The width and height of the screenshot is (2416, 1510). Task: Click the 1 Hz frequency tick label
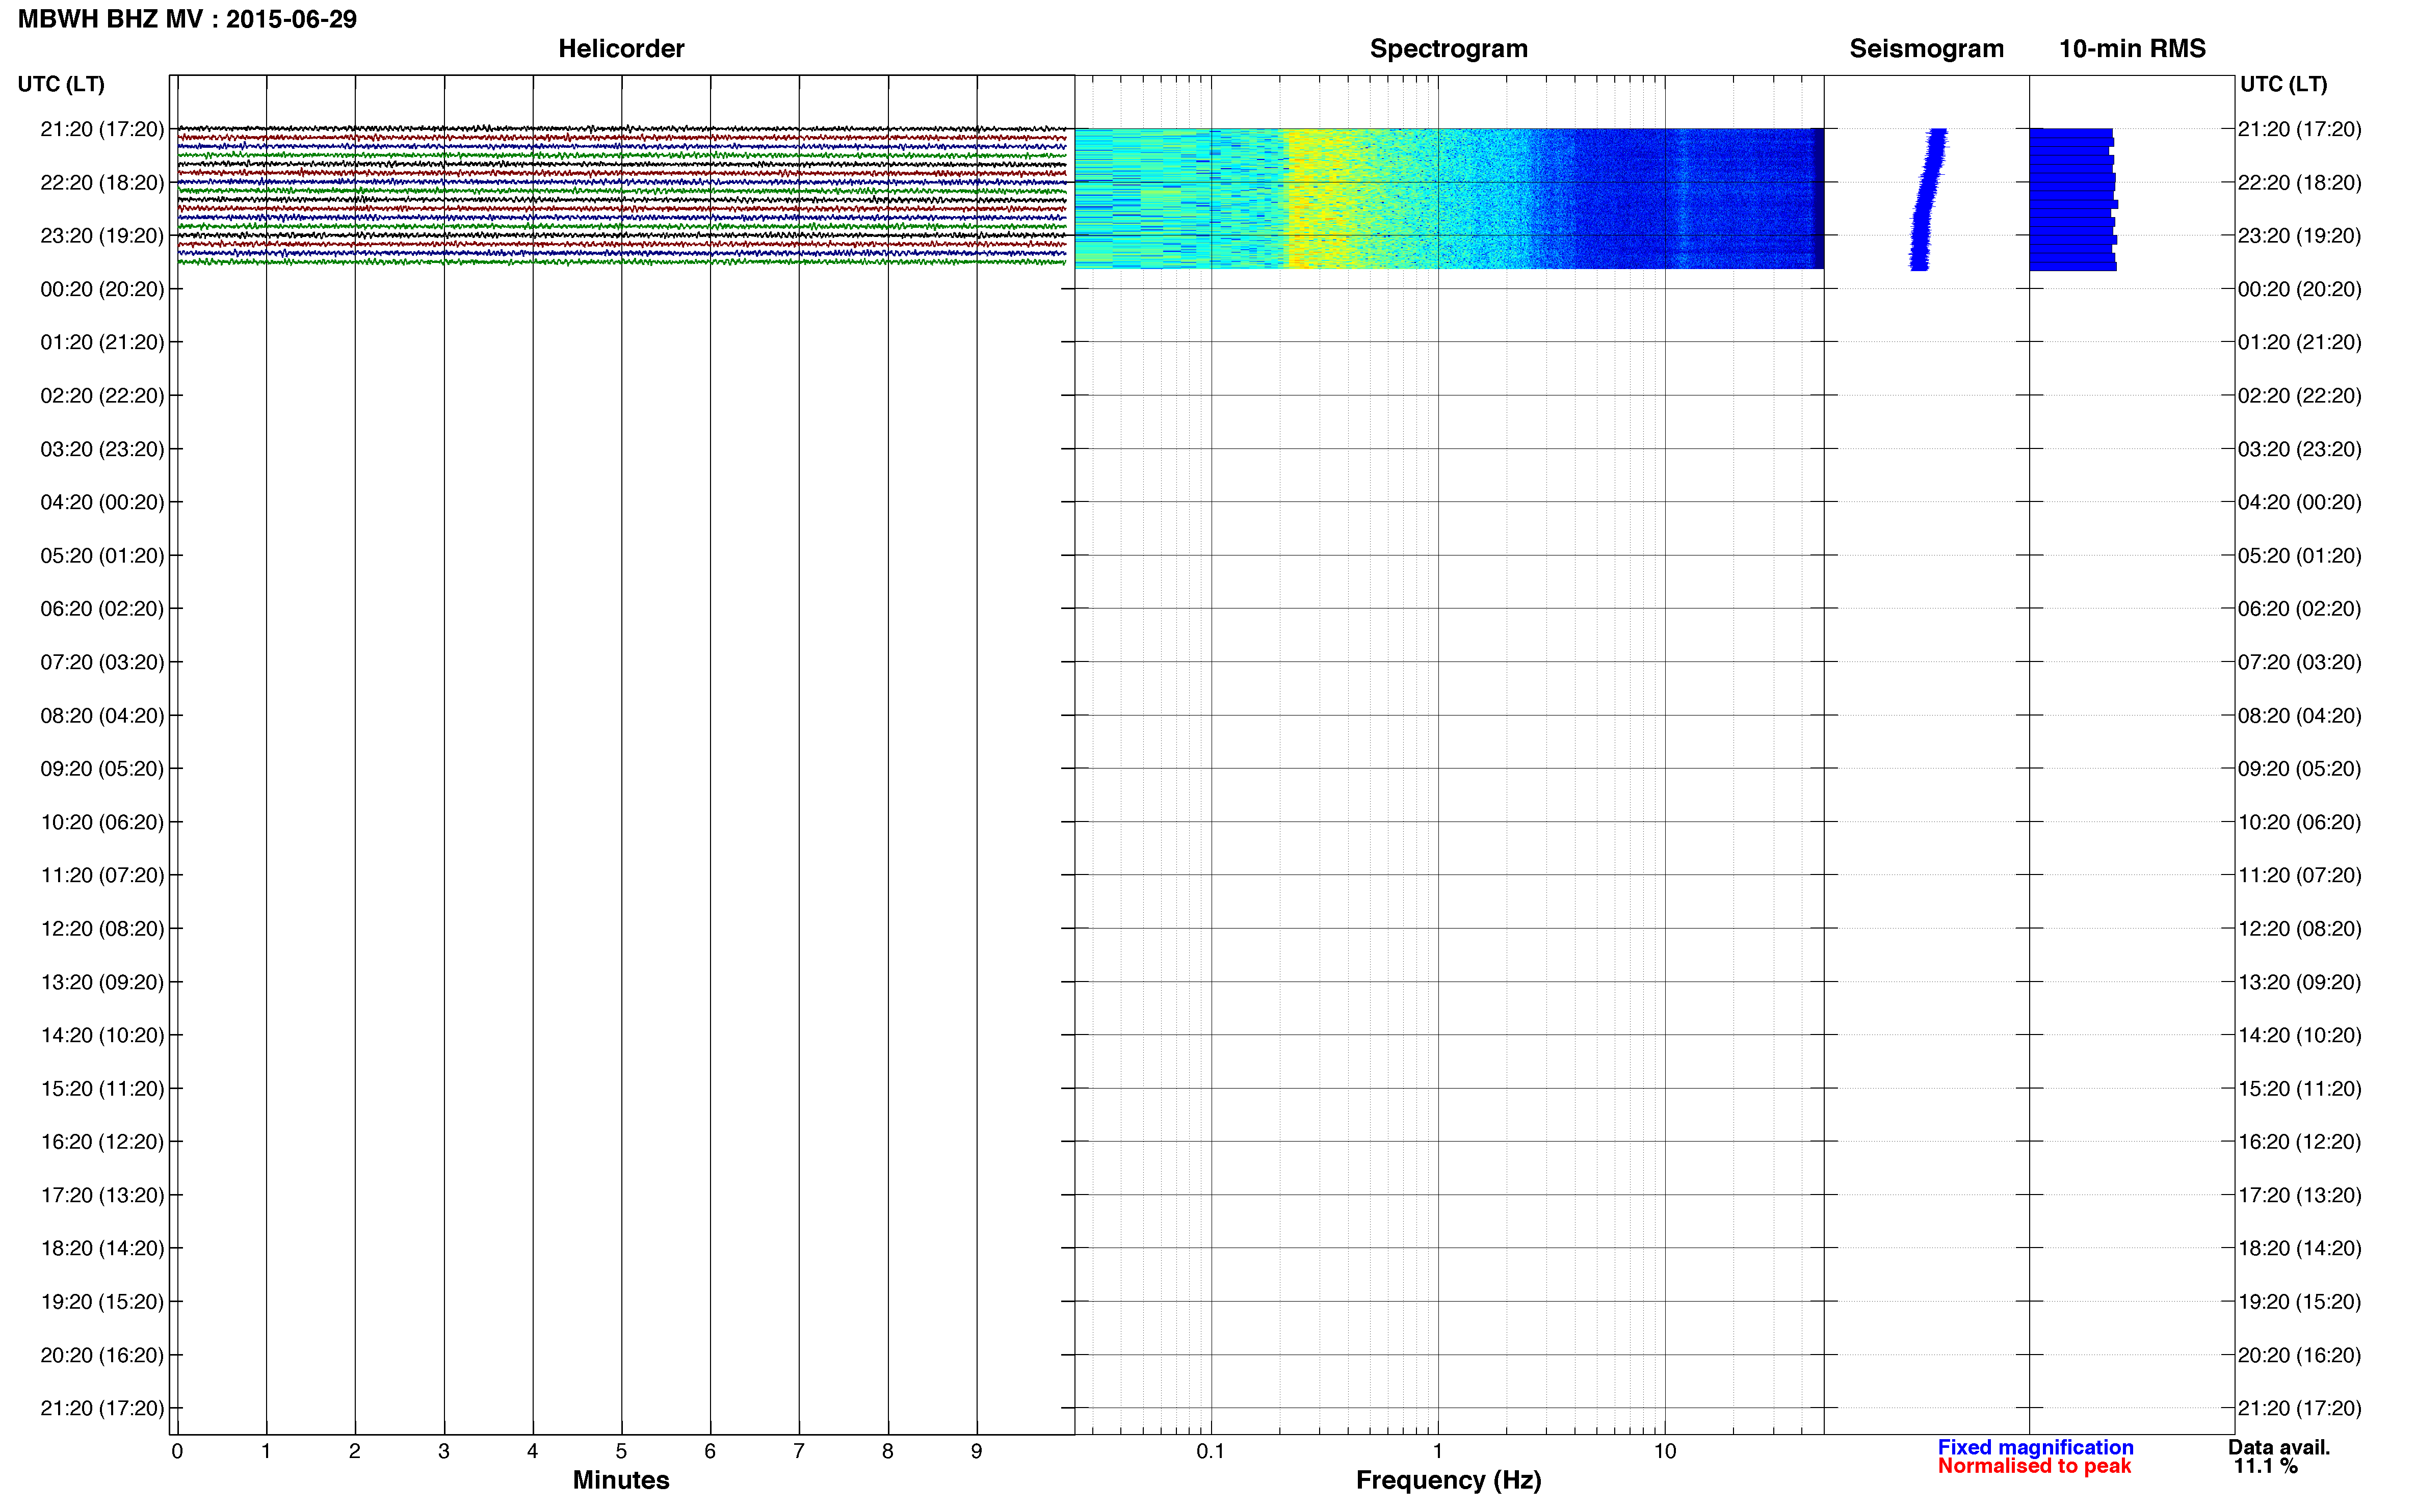coord(1437,1451)
